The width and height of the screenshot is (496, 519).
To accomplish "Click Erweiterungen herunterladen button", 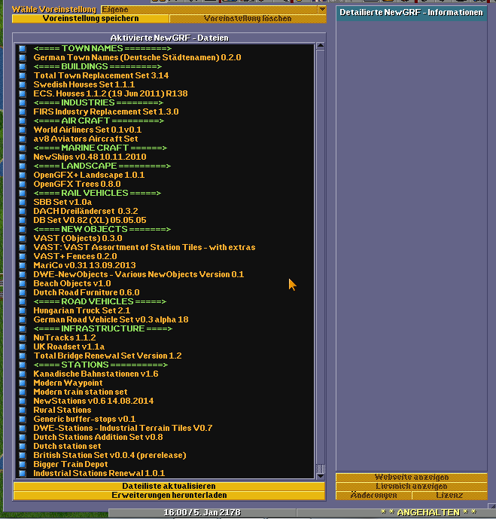I will coord(169,495).
